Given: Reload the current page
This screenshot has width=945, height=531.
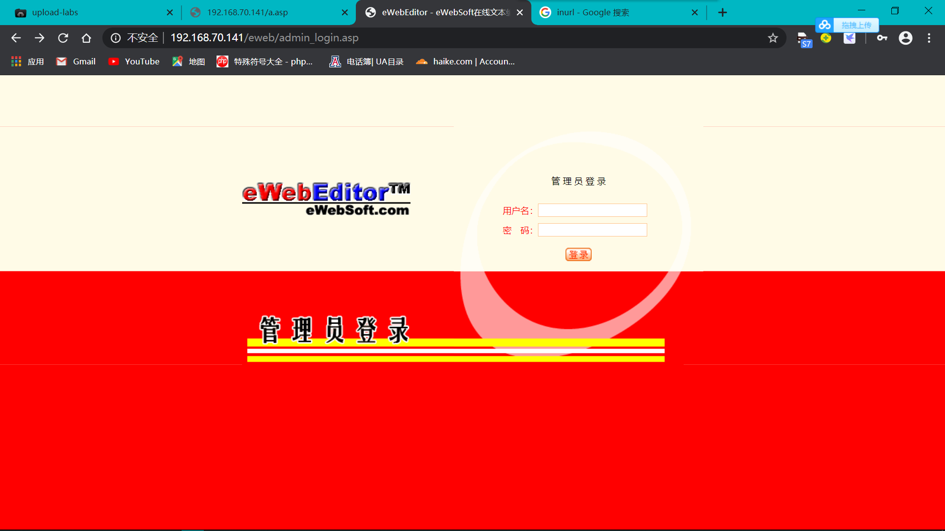Looking at the screenshot, I should [63, 38].
